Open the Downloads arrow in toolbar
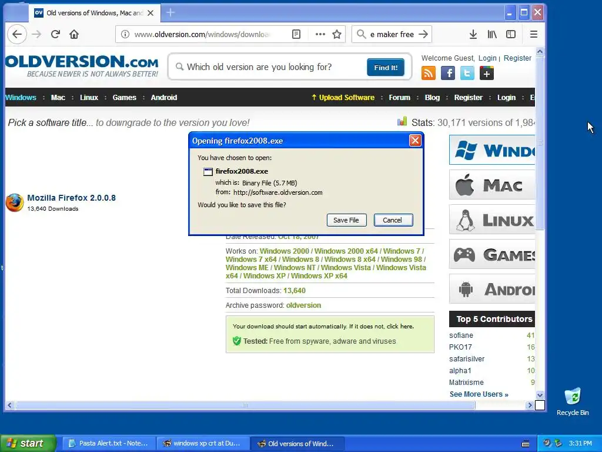Viewport: 602px width, 452px height. pyautogui.click(x=473, y=34)
